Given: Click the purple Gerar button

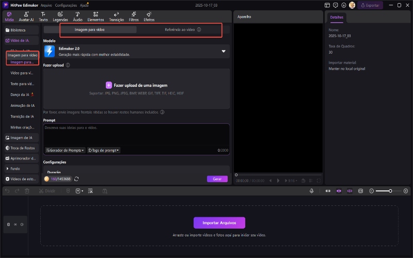Looking at the screenshot, I should point(217,179).
